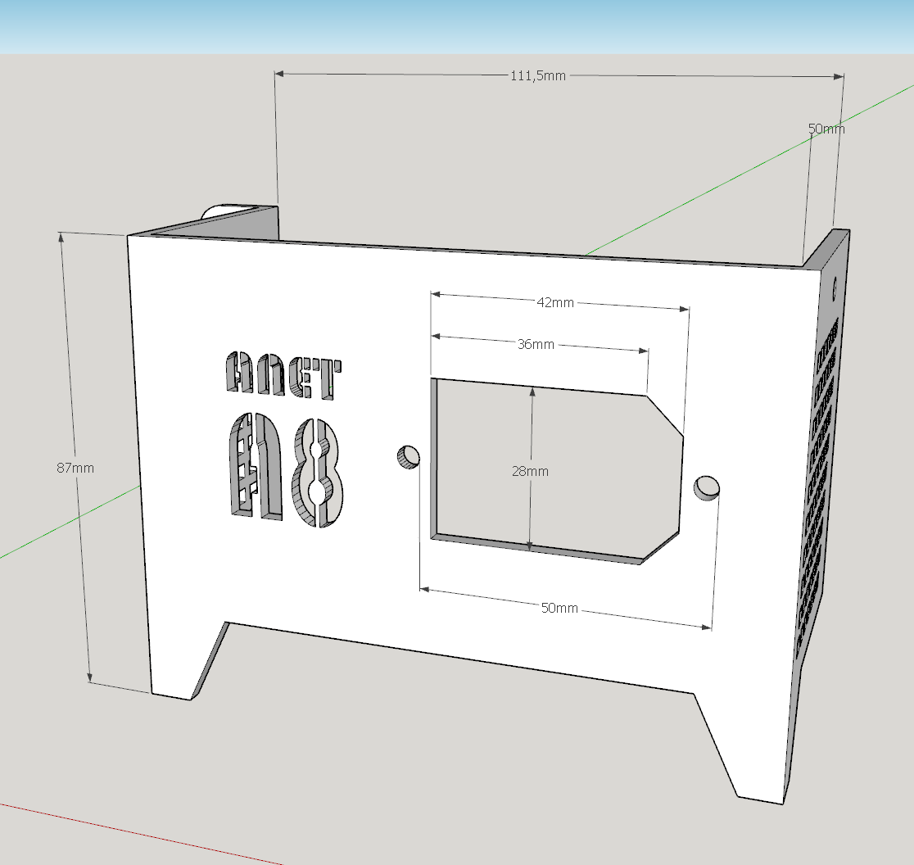Click the 36mm dimension text
The image size is (914, 865).
pyautogui.click(x=536, y=345)
